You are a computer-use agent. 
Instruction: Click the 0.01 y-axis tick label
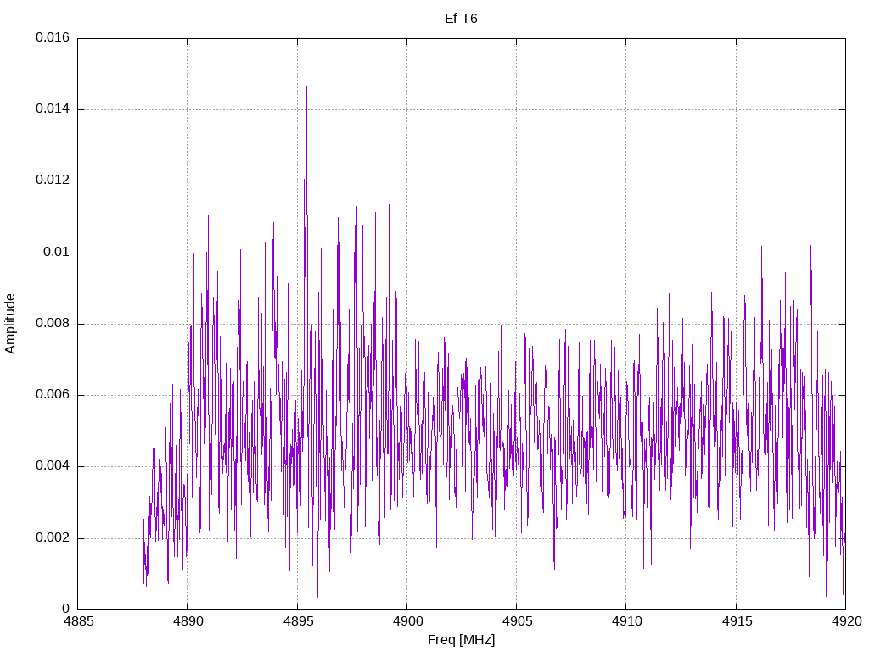pos(57,253)
